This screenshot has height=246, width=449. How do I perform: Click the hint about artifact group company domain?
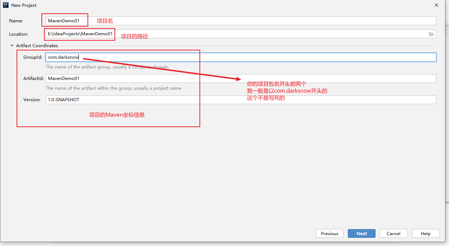(107, 67)
